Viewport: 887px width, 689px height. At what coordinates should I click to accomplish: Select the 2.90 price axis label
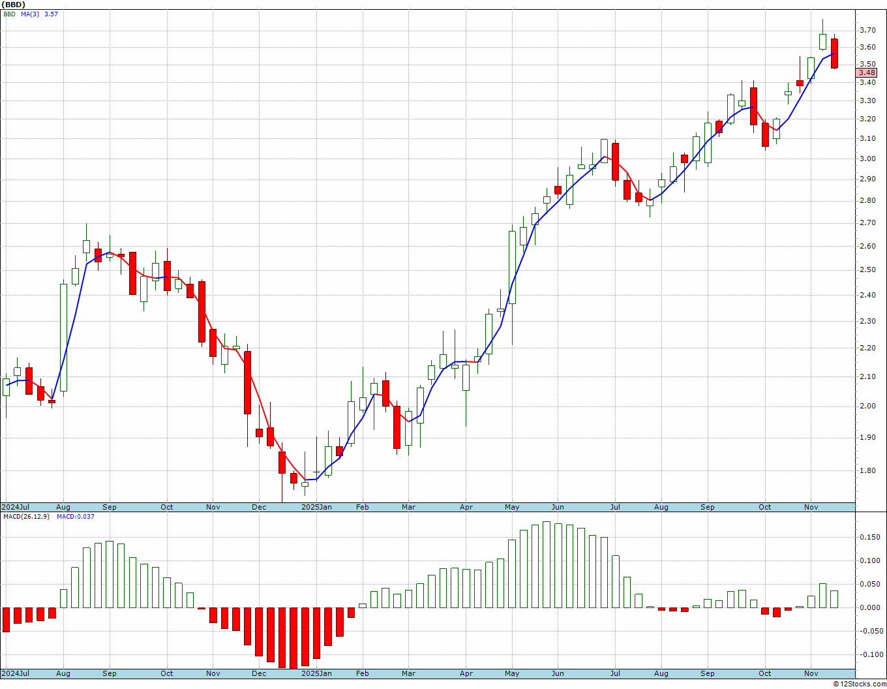(x=867, y=179)
